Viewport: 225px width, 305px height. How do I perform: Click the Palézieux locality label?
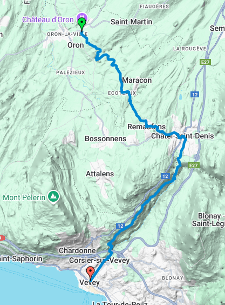click(71, 72)
